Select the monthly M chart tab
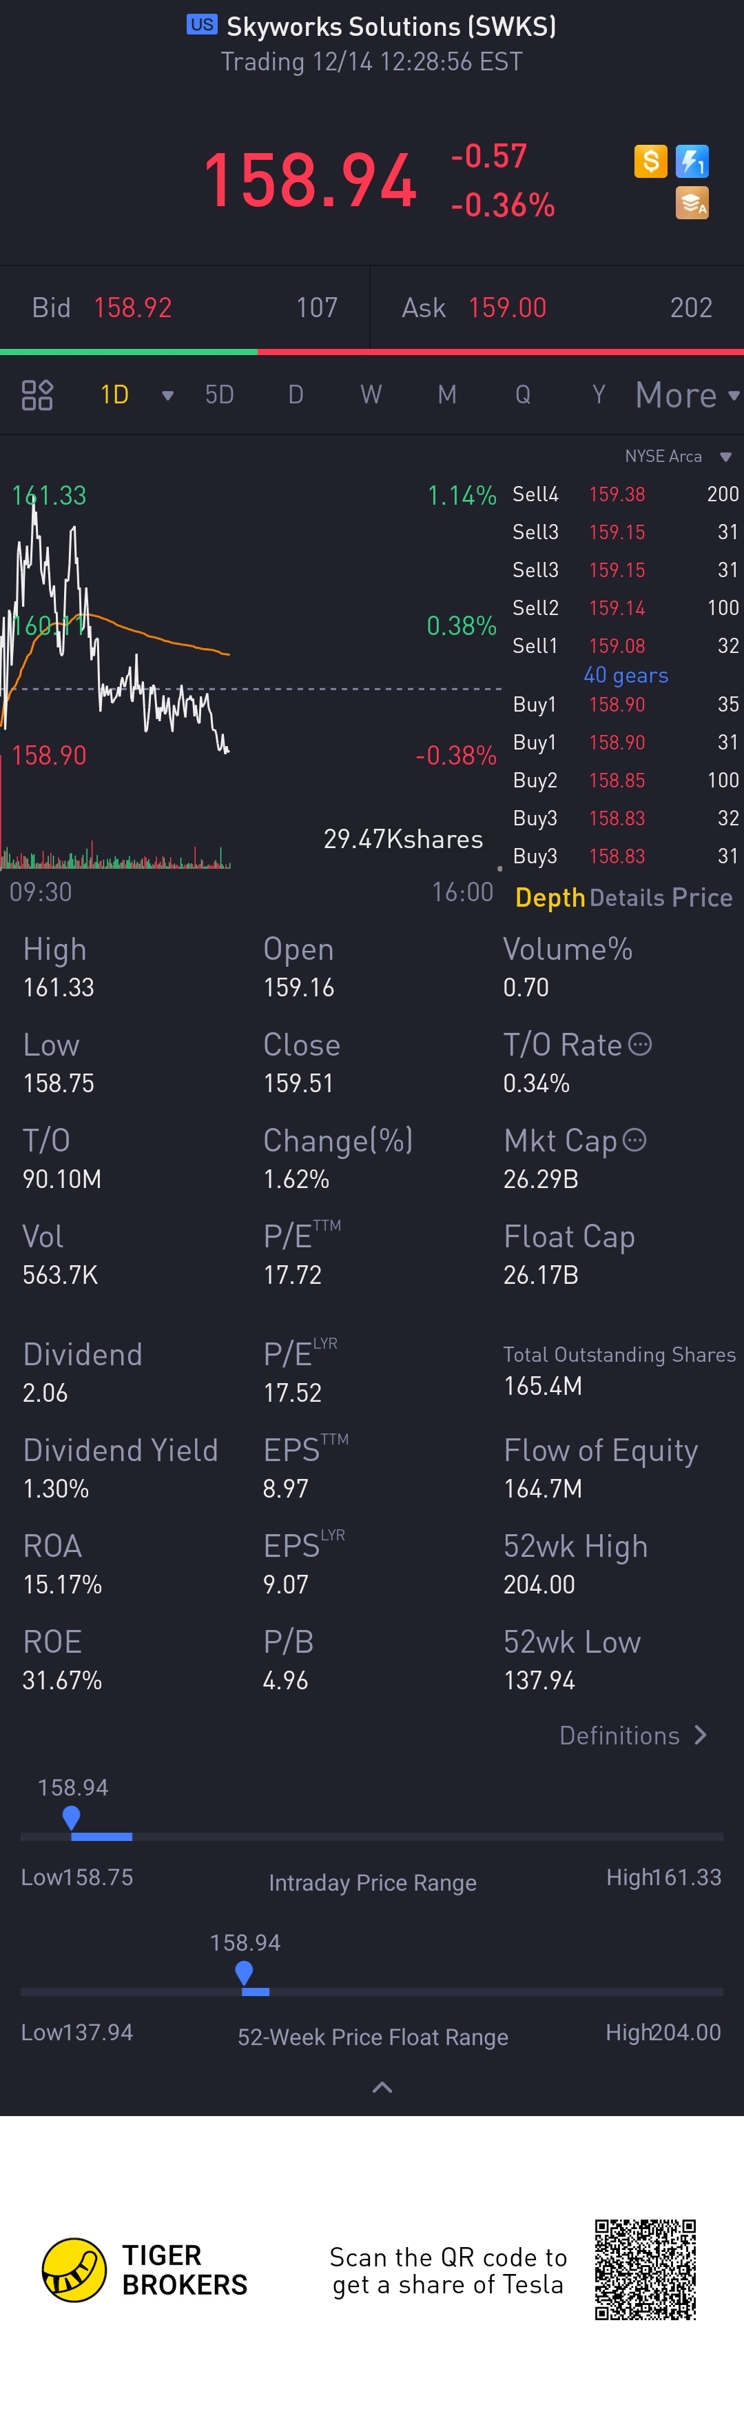 (447, 394)
